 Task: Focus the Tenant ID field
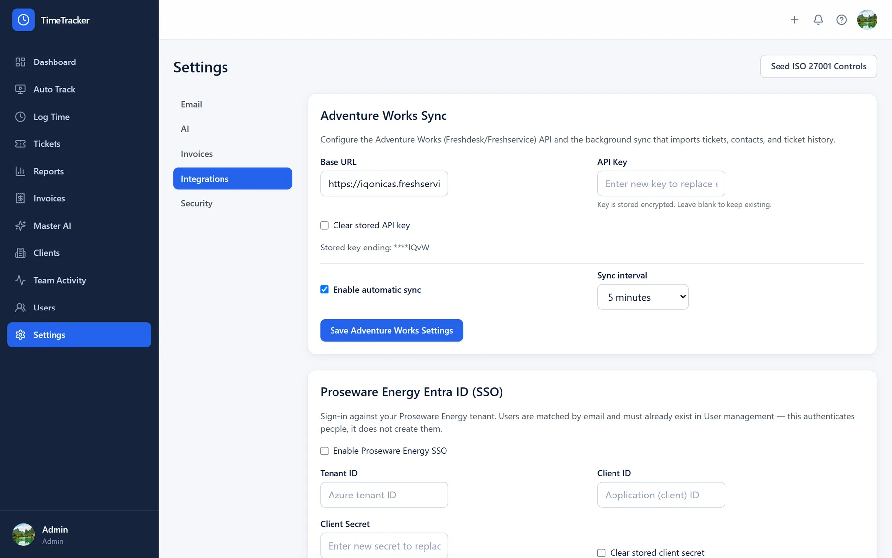pos(384,495)
